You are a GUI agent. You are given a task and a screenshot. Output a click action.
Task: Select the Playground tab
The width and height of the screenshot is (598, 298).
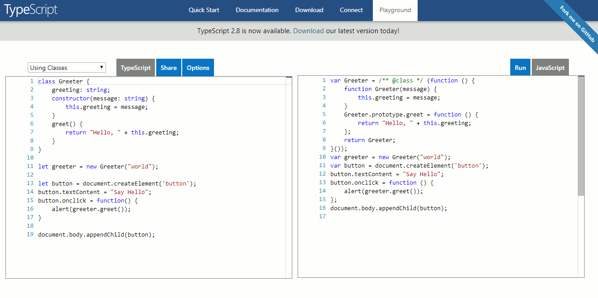[395, 10]
